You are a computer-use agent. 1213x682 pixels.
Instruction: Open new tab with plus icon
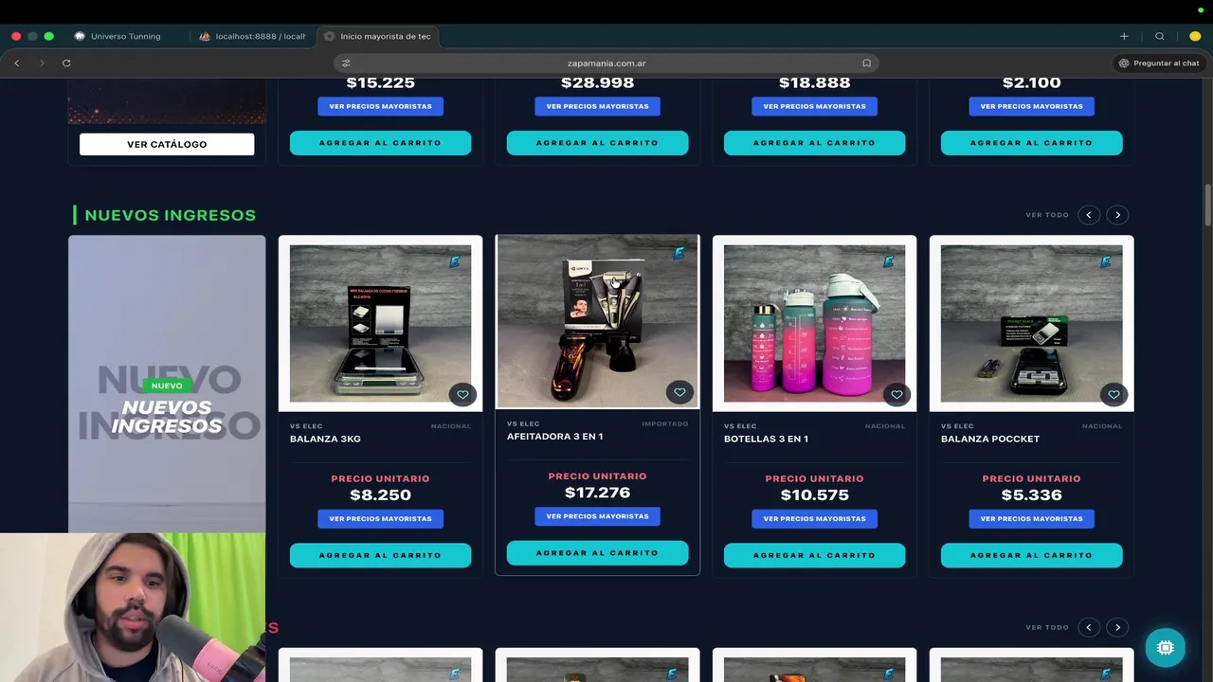(x=1124, y=36)
